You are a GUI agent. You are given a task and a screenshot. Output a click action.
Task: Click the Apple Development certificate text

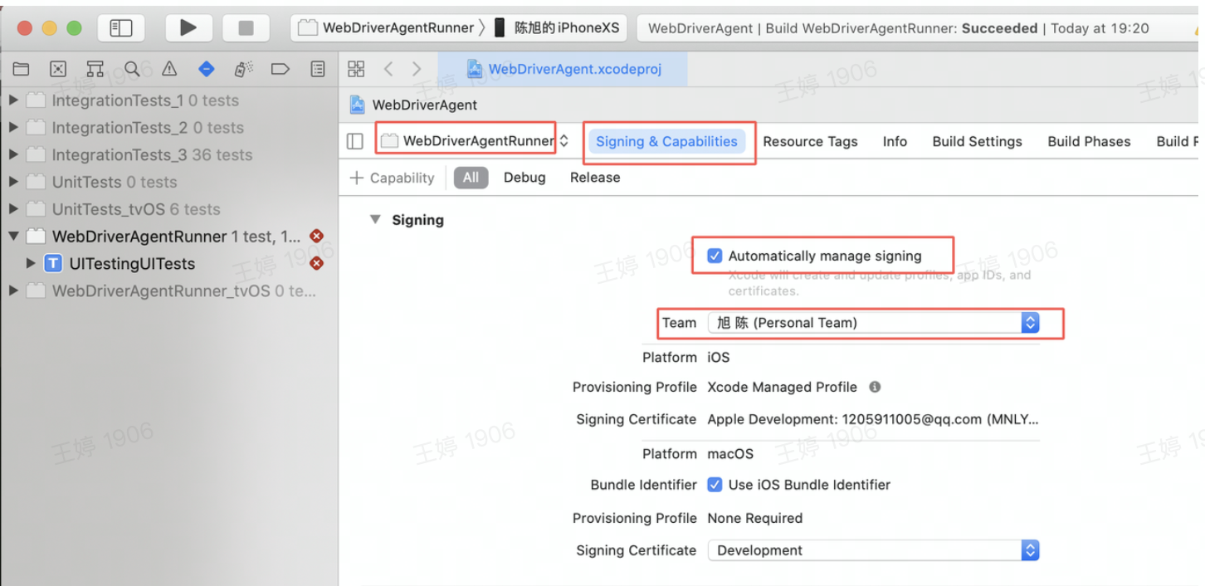pos(872,419)
